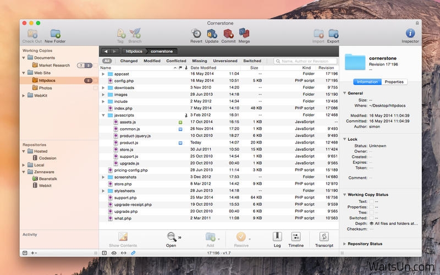Filter by Modified files
Viewport: 440px width, 275px height.
pos(152,61)
